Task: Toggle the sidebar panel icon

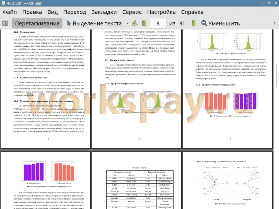Action: [5, 23]
